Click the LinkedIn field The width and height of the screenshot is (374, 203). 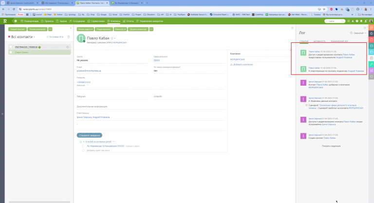click(x=189, y=96)
